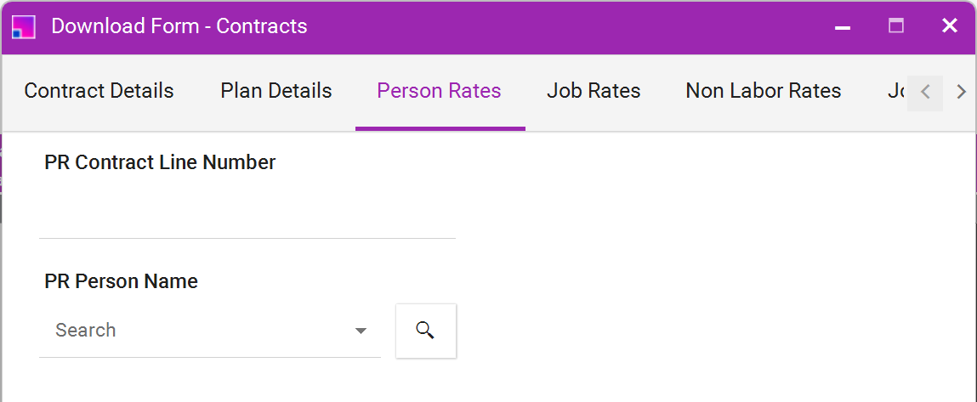The width and height of the screenshot is (977, 402).
Task: Show more tabs with right chevron
Action: click(961, 93)
